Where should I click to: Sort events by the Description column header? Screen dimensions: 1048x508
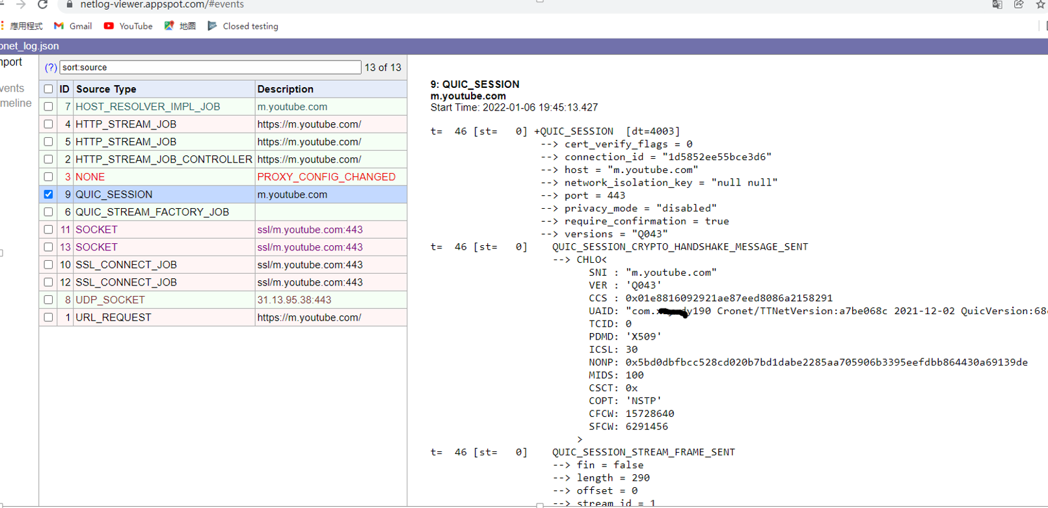coord(285,89)
